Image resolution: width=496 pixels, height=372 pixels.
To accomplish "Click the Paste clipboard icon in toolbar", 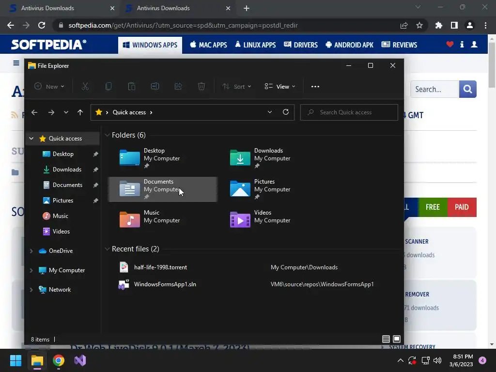I will coord(132,86).
